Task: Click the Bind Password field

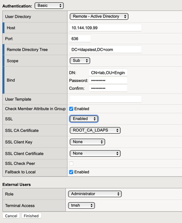Action: [108, 80]
